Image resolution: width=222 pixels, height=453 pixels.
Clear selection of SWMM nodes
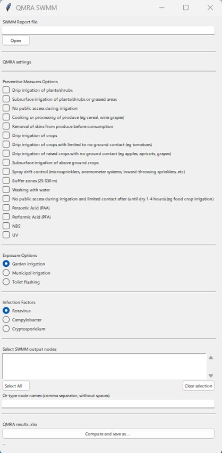pos(199,386)
